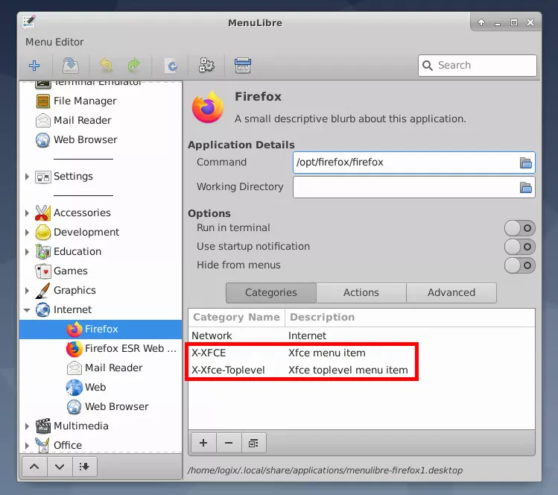Click the sort alphabetically button

(x=85, y=467)
